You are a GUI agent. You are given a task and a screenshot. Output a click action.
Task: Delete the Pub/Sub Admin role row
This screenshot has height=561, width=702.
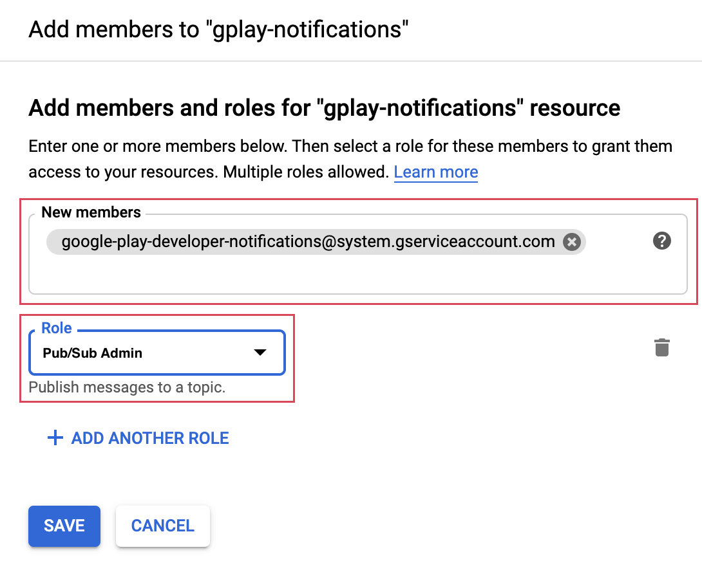tap(661, 347)
